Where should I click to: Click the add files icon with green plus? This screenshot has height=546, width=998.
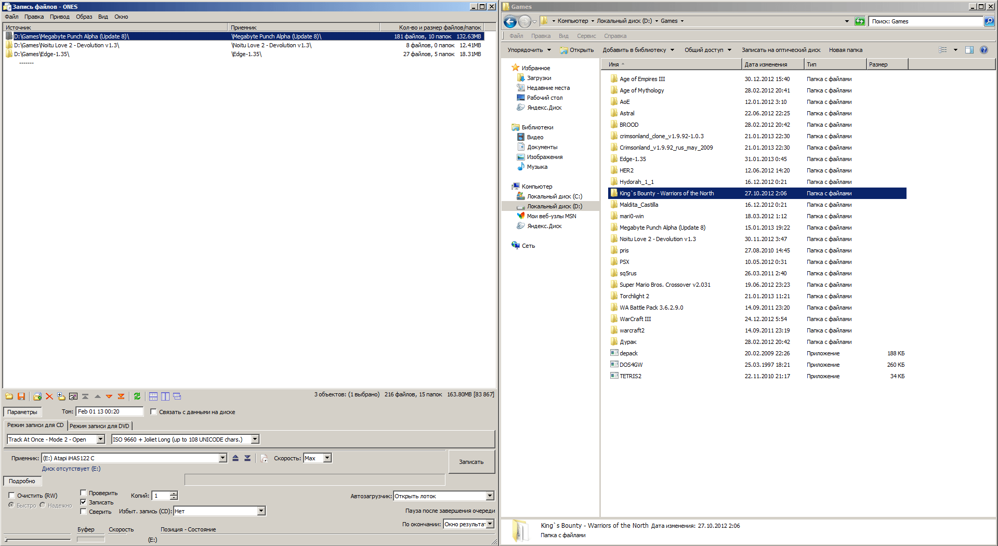click(37, 396)
